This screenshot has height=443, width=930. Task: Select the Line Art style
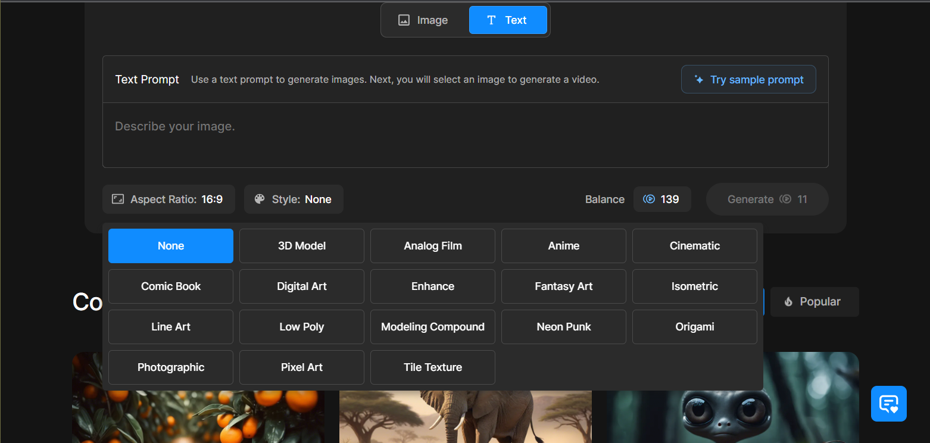(171, 327)
